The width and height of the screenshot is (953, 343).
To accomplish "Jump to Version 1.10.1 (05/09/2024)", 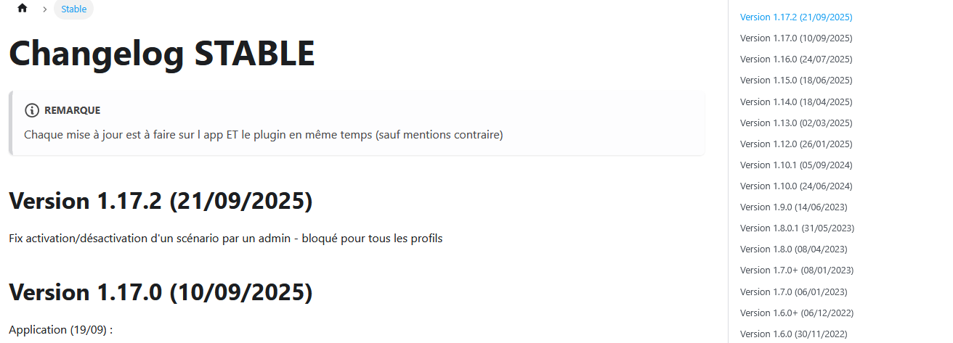I will coord(795,165).
